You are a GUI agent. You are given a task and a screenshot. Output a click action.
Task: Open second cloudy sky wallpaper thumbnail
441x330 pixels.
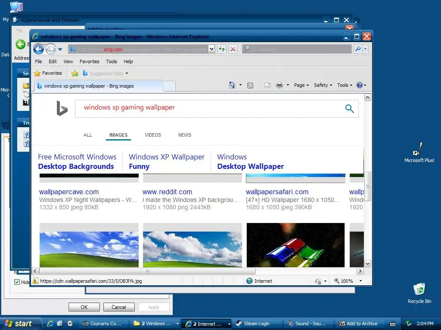coord(193,245)
